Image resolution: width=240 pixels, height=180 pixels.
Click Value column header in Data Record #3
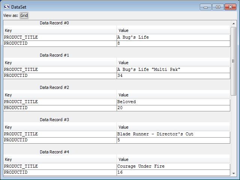pos(173,127)
